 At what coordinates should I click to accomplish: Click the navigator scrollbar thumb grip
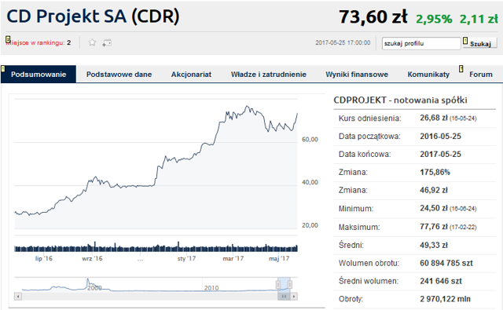(284, 296)
